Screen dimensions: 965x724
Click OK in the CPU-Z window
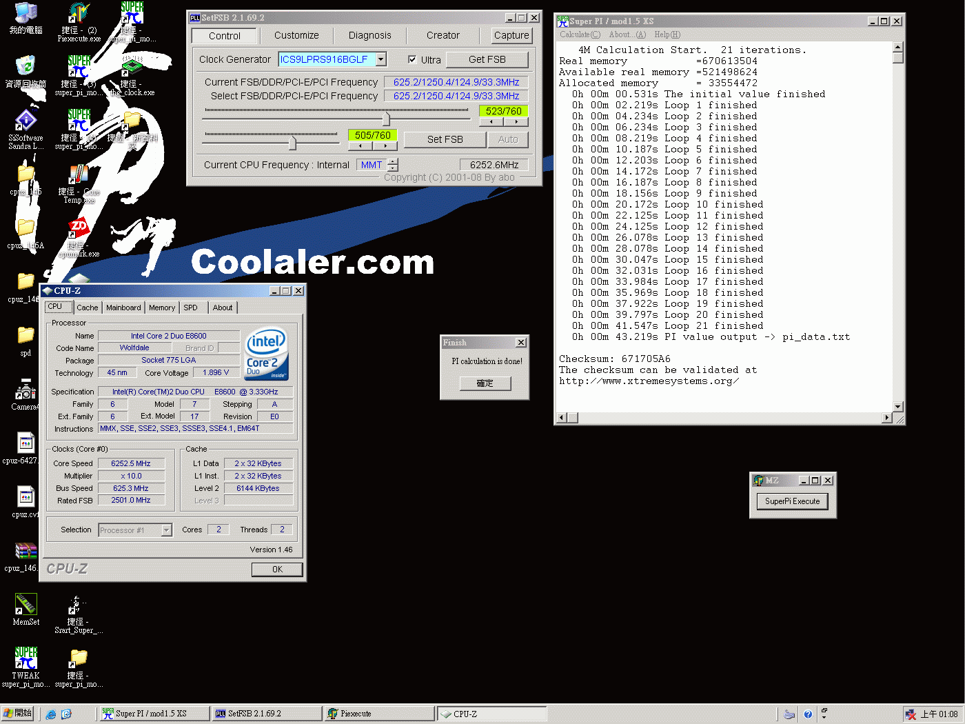tap(277, 569)
